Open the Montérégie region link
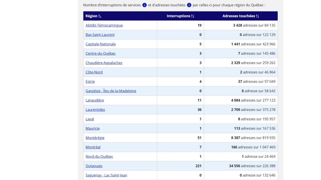This screenshot has width=321, height=180. click(x=95, y=138)
